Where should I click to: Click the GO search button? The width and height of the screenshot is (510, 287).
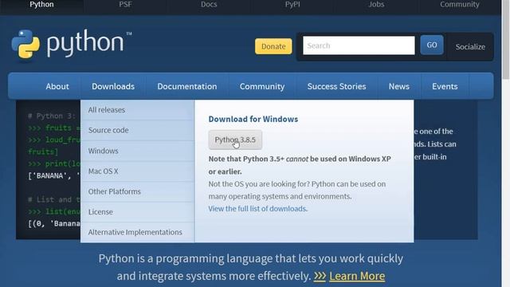click(x=432, y=45)
